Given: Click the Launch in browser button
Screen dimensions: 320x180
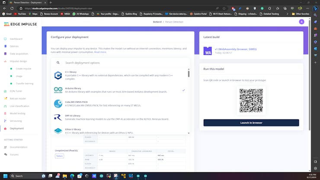Looking at the screenshot, I should coord(251,122).
